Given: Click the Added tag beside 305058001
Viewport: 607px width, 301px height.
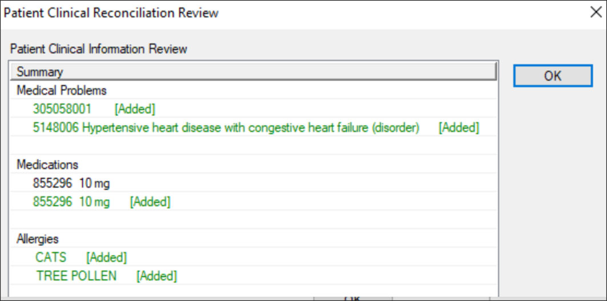Looking at the screenshot, I should click(x=135, y=109).
